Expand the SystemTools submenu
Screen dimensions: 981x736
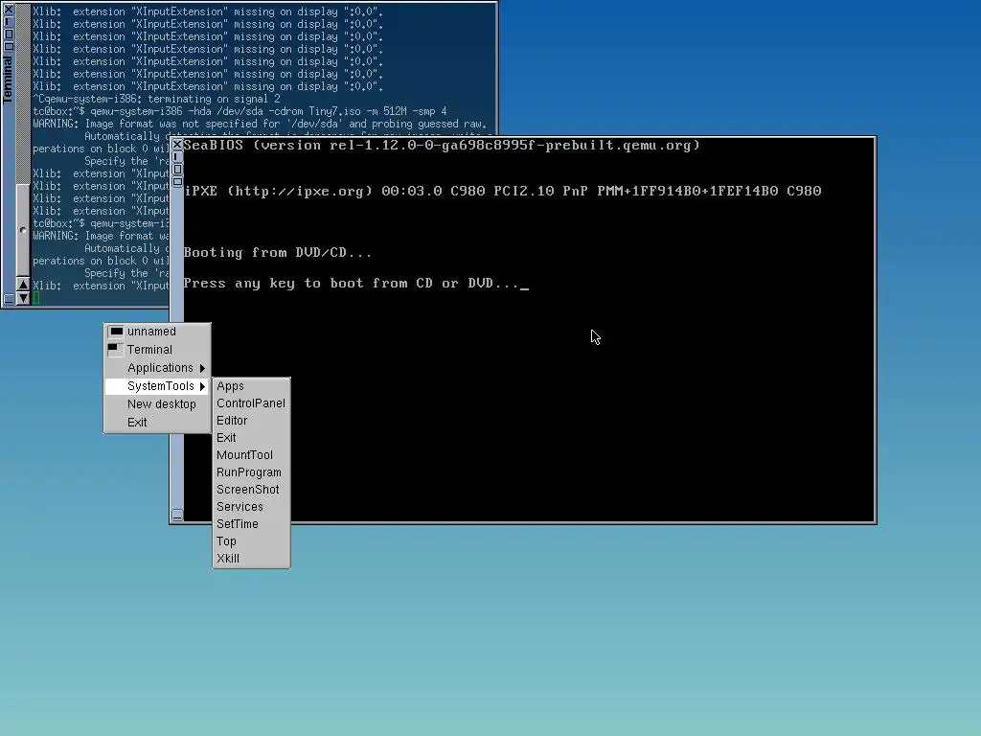tap(157, 386)
